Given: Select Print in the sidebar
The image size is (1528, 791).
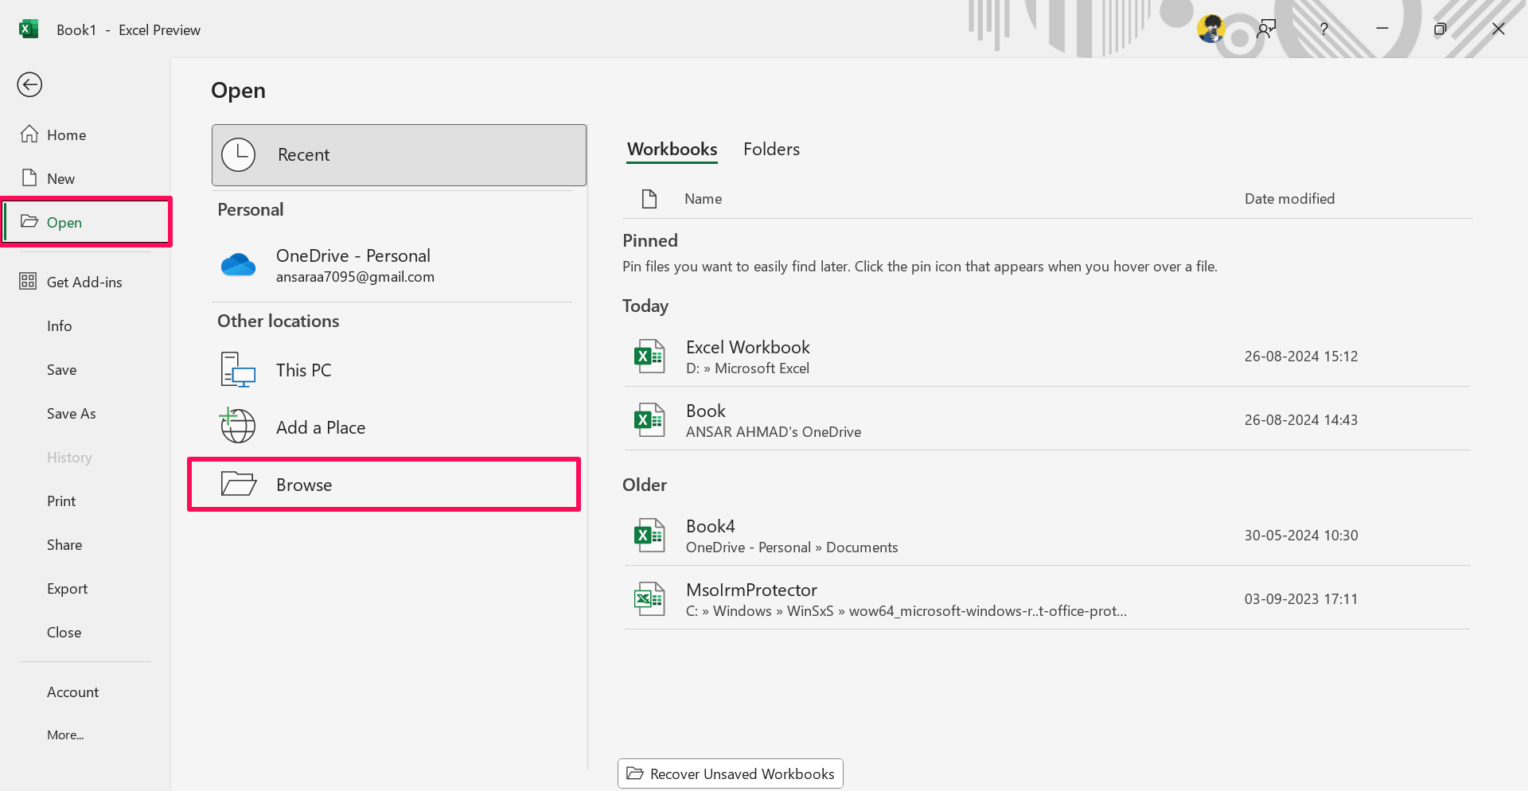Looking at the screenshot, I should click(61, 501).
